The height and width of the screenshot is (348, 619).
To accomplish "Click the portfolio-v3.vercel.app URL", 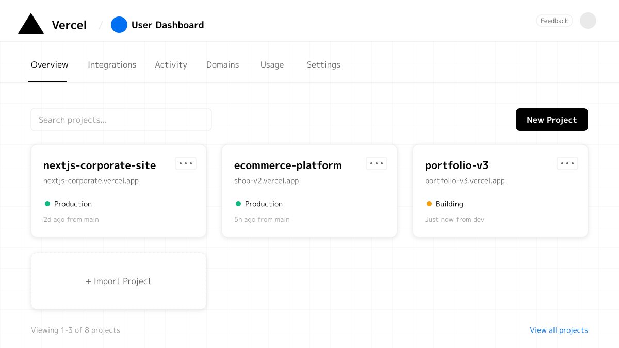I will pos(465,181).
